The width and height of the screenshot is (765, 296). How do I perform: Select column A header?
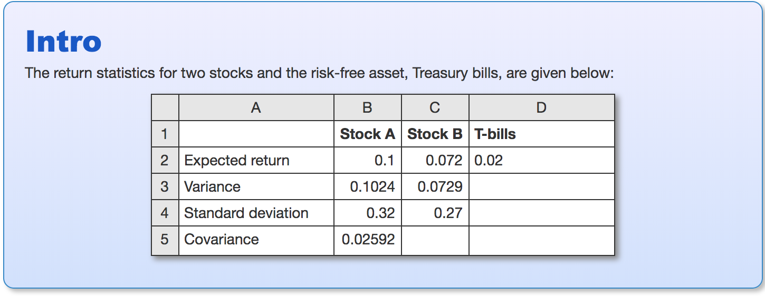pos(256,108)
